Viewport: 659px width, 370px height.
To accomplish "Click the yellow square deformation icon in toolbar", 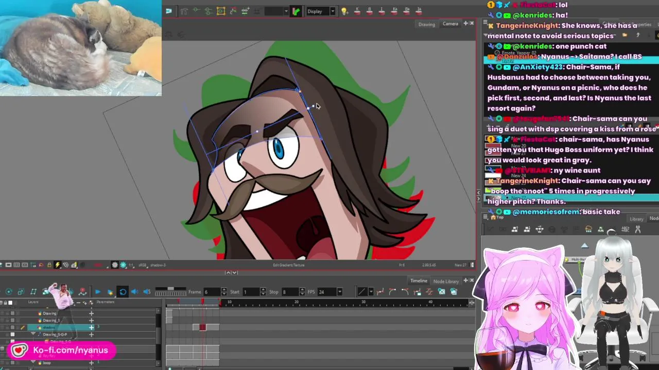I will pos(221,11).
